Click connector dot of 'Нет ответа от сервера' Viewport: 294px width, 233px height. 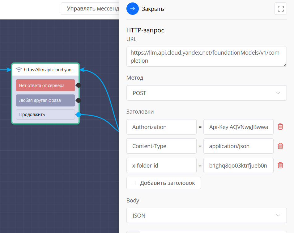pos(79,85)
